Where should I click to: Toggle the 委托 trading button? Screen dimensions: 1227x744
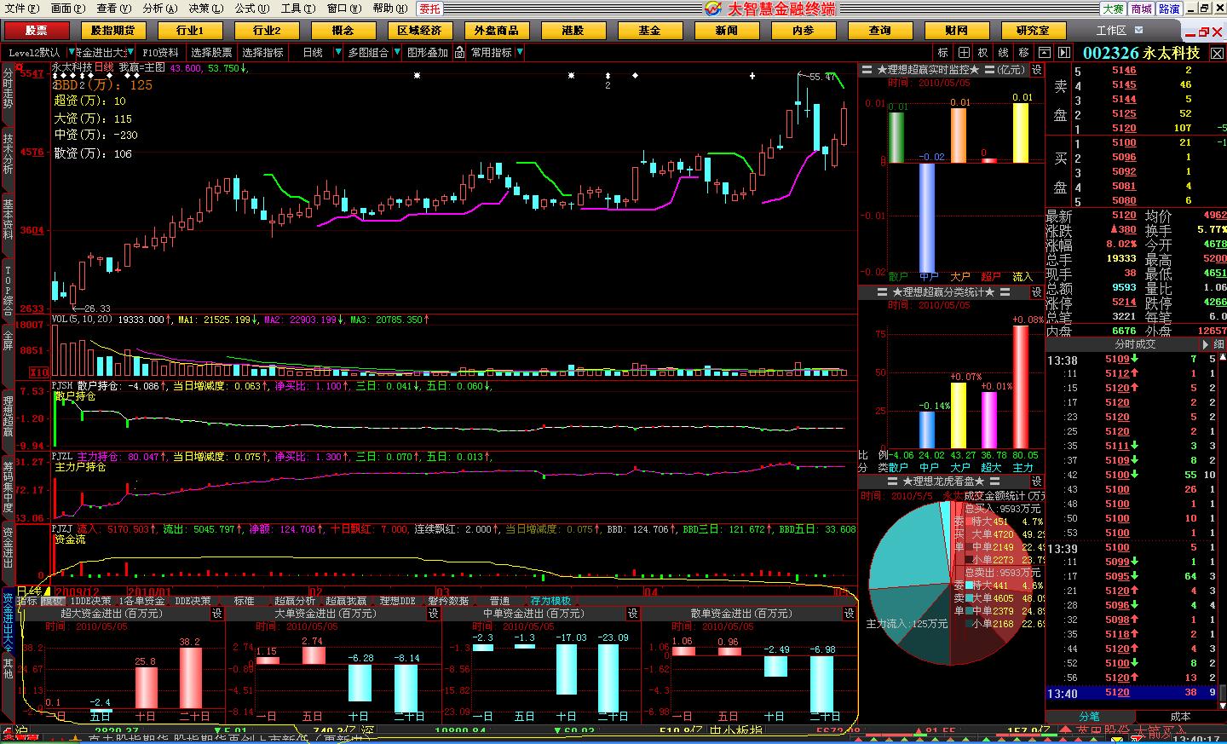coord(430,9)
